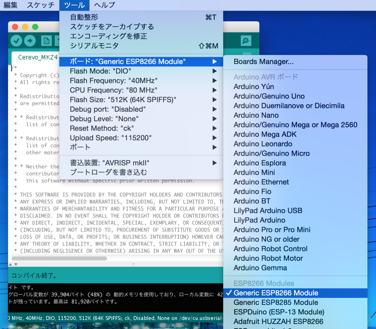The width and height of the screenshot is (376, 329).
Task: Select 自動整形 menu item
Action: (141, 17)
